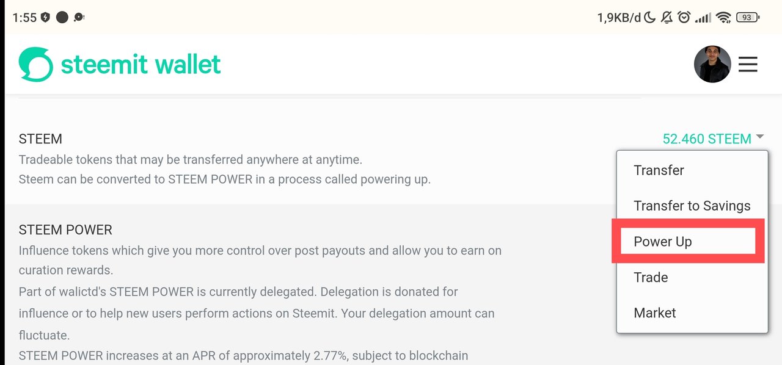782x365 pixels.
Task: Tap the 1:55 clock in status bar
Action: (24, 18)
